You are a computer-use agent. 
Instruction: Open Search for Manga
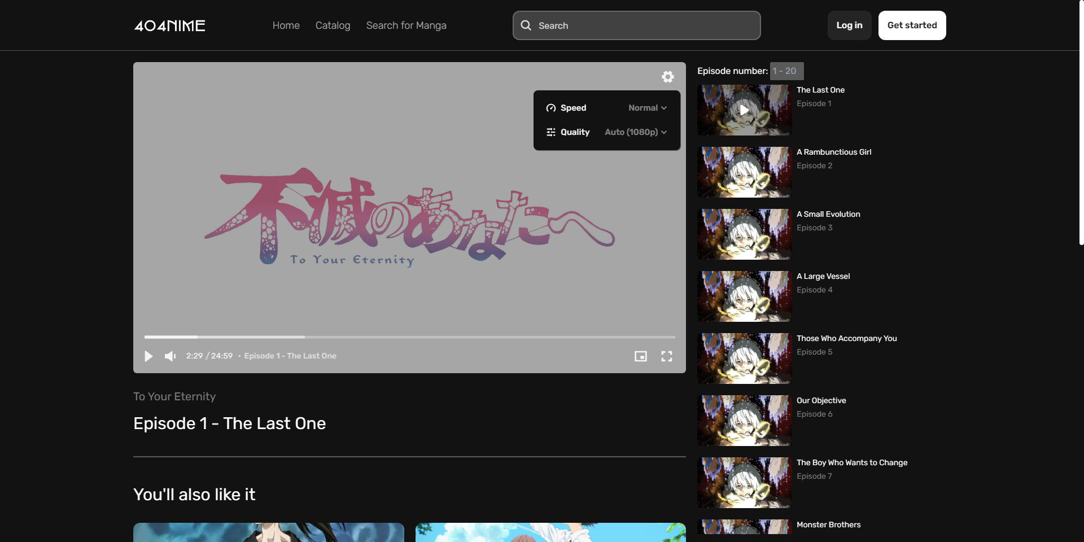tap(406, 25)
